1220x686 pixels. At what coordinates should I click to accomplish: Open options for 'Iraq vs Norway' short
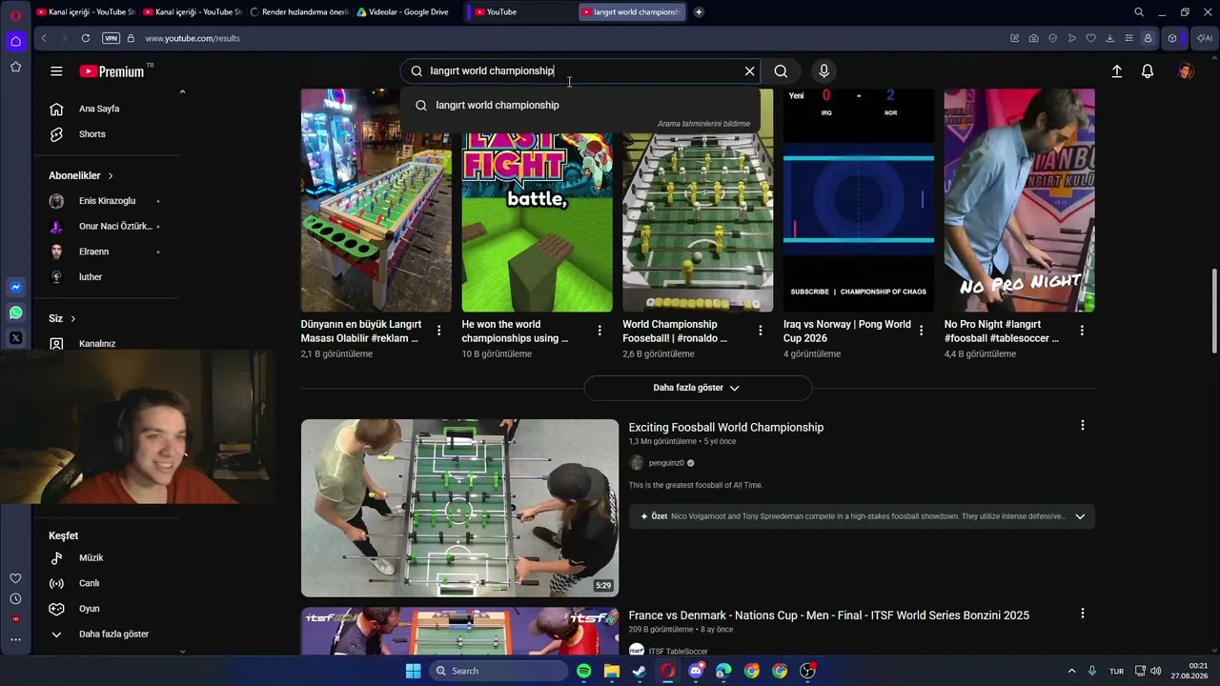(921, 331)
